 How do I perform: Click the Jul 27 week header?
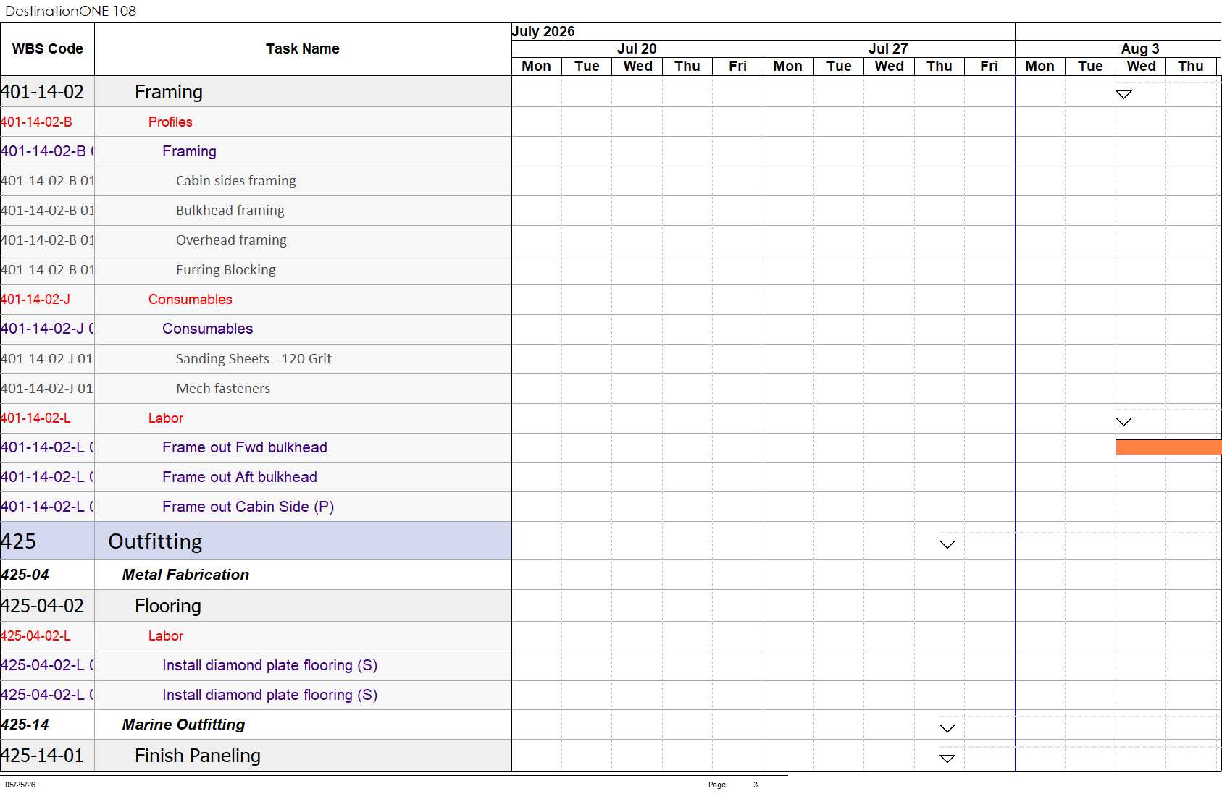(888, 48)
